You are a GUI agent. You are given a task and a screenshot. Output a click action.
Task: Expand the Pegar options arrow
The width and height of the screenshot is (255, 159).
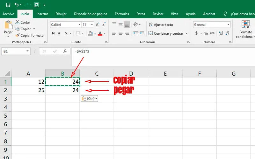pos(8,37)
